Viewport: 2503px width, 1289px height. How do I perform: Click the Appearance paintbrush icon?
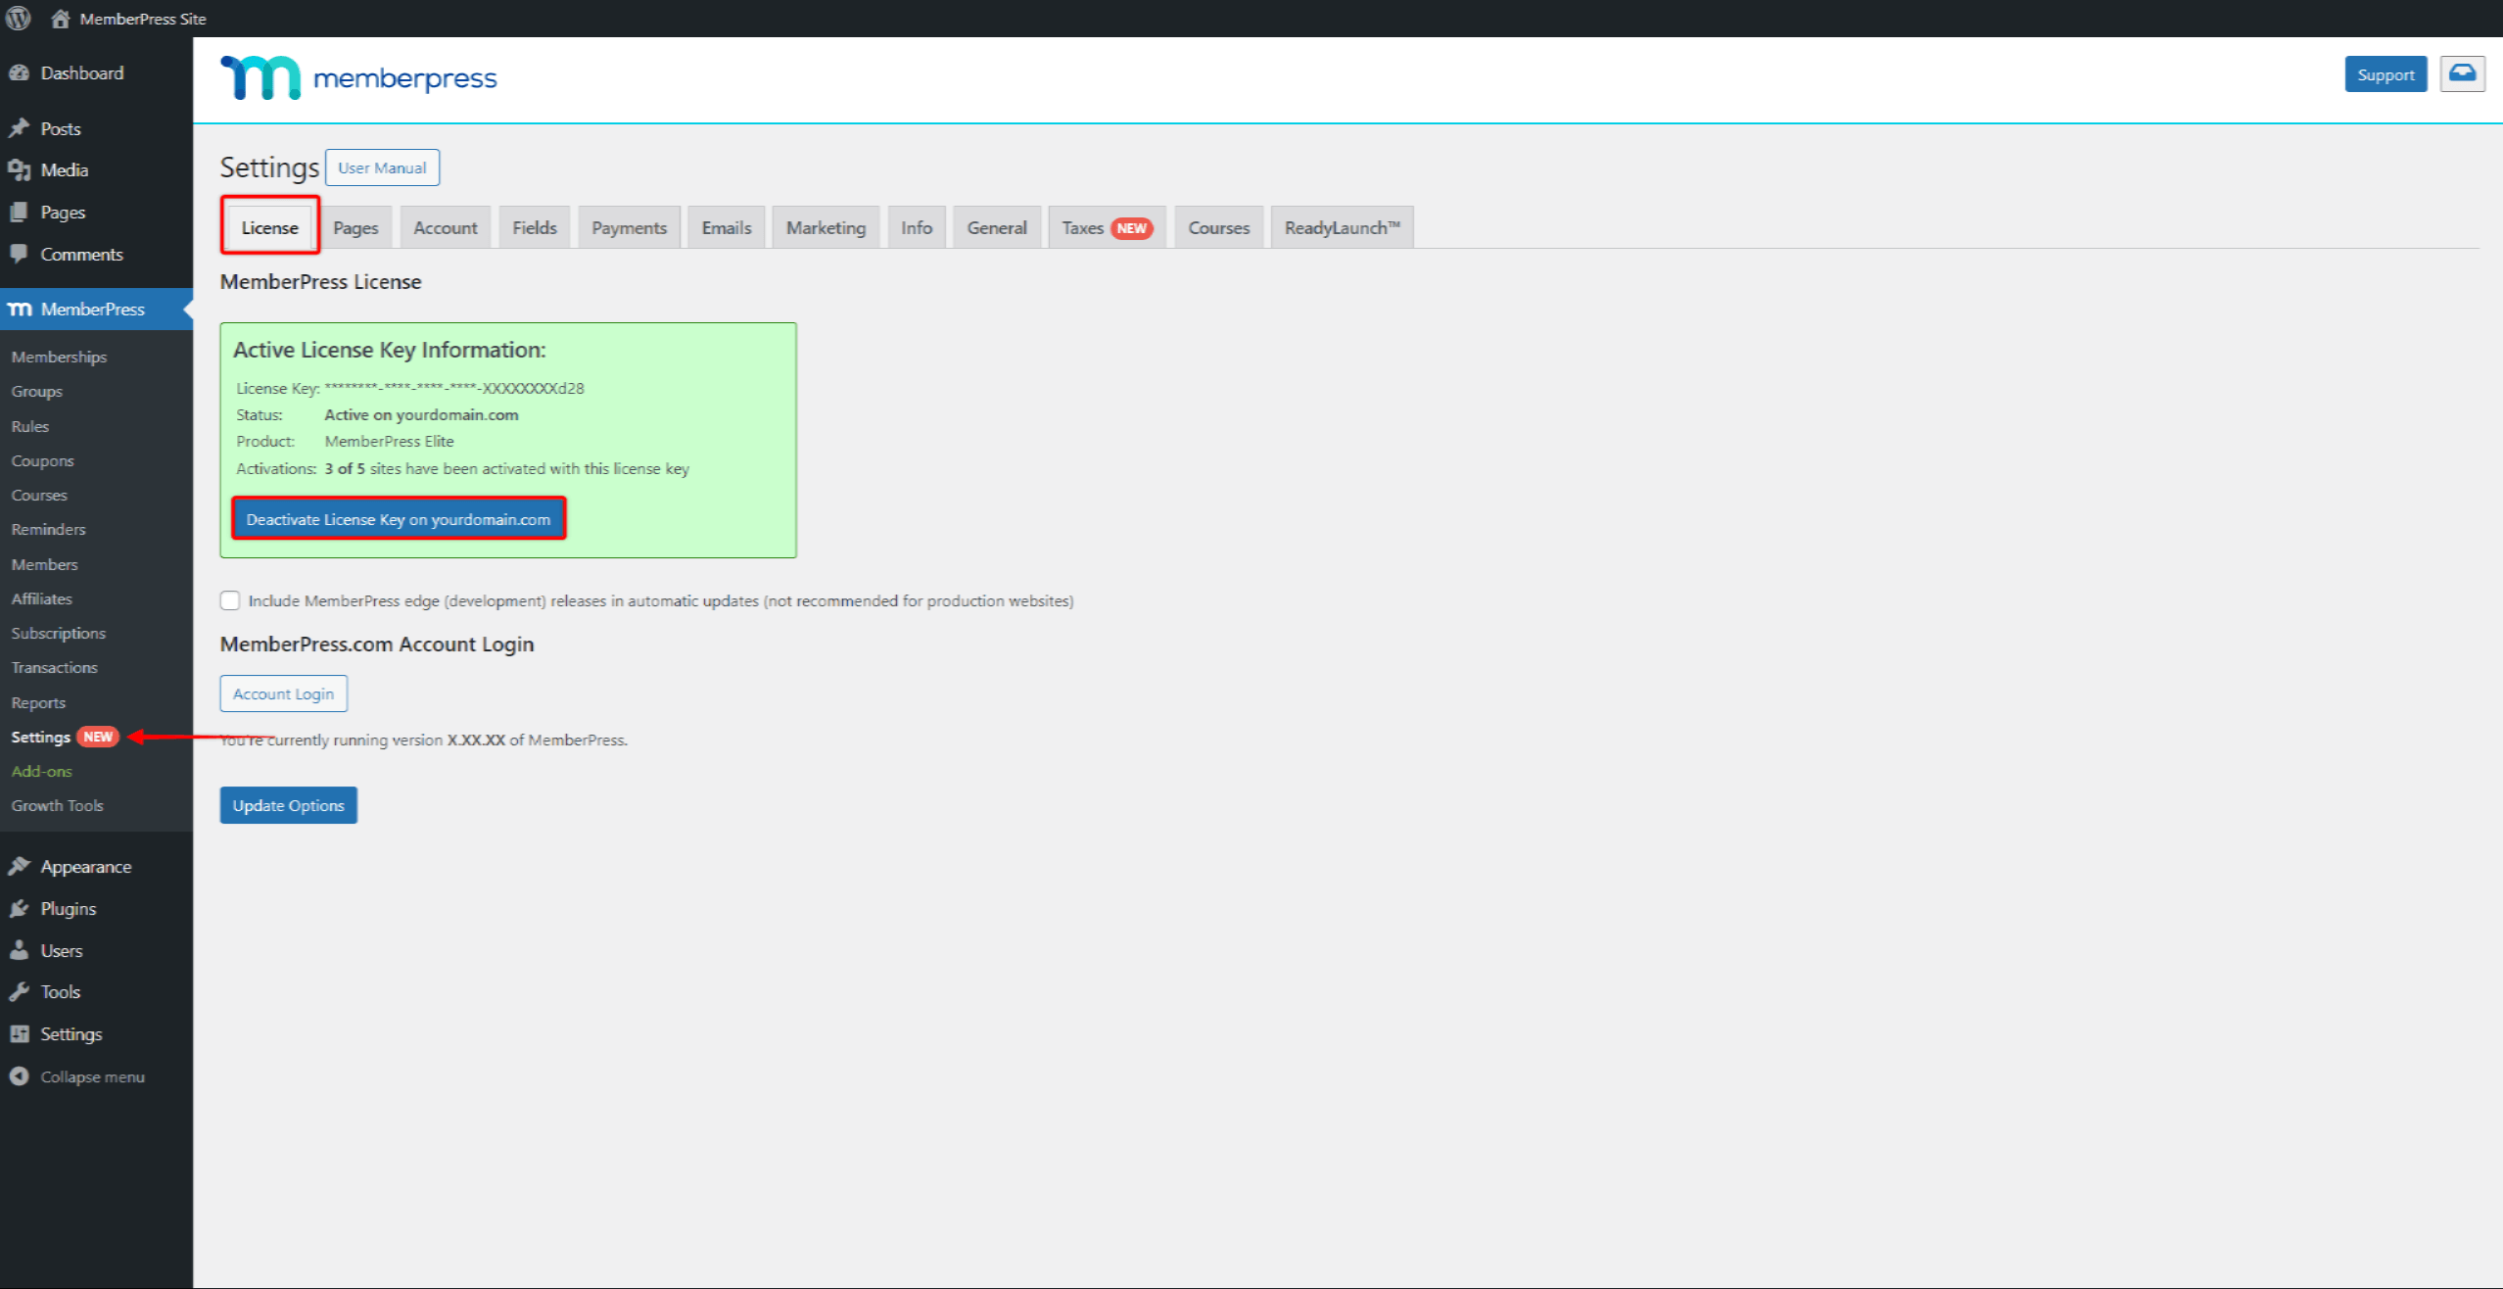point(19,866)
